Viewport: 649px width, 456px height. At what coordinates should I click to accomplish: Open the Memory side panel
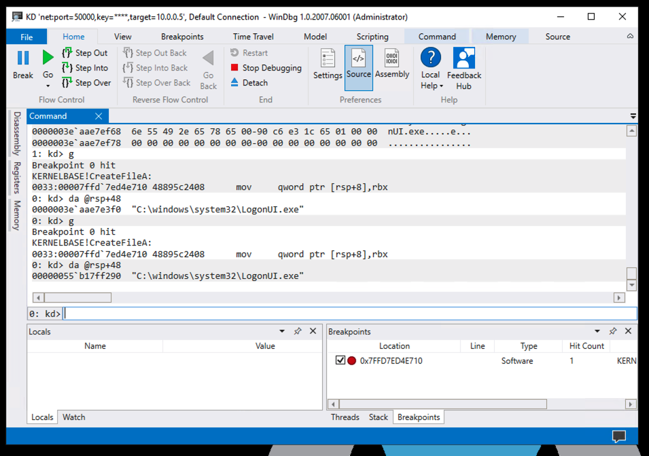tap(16, 215)
